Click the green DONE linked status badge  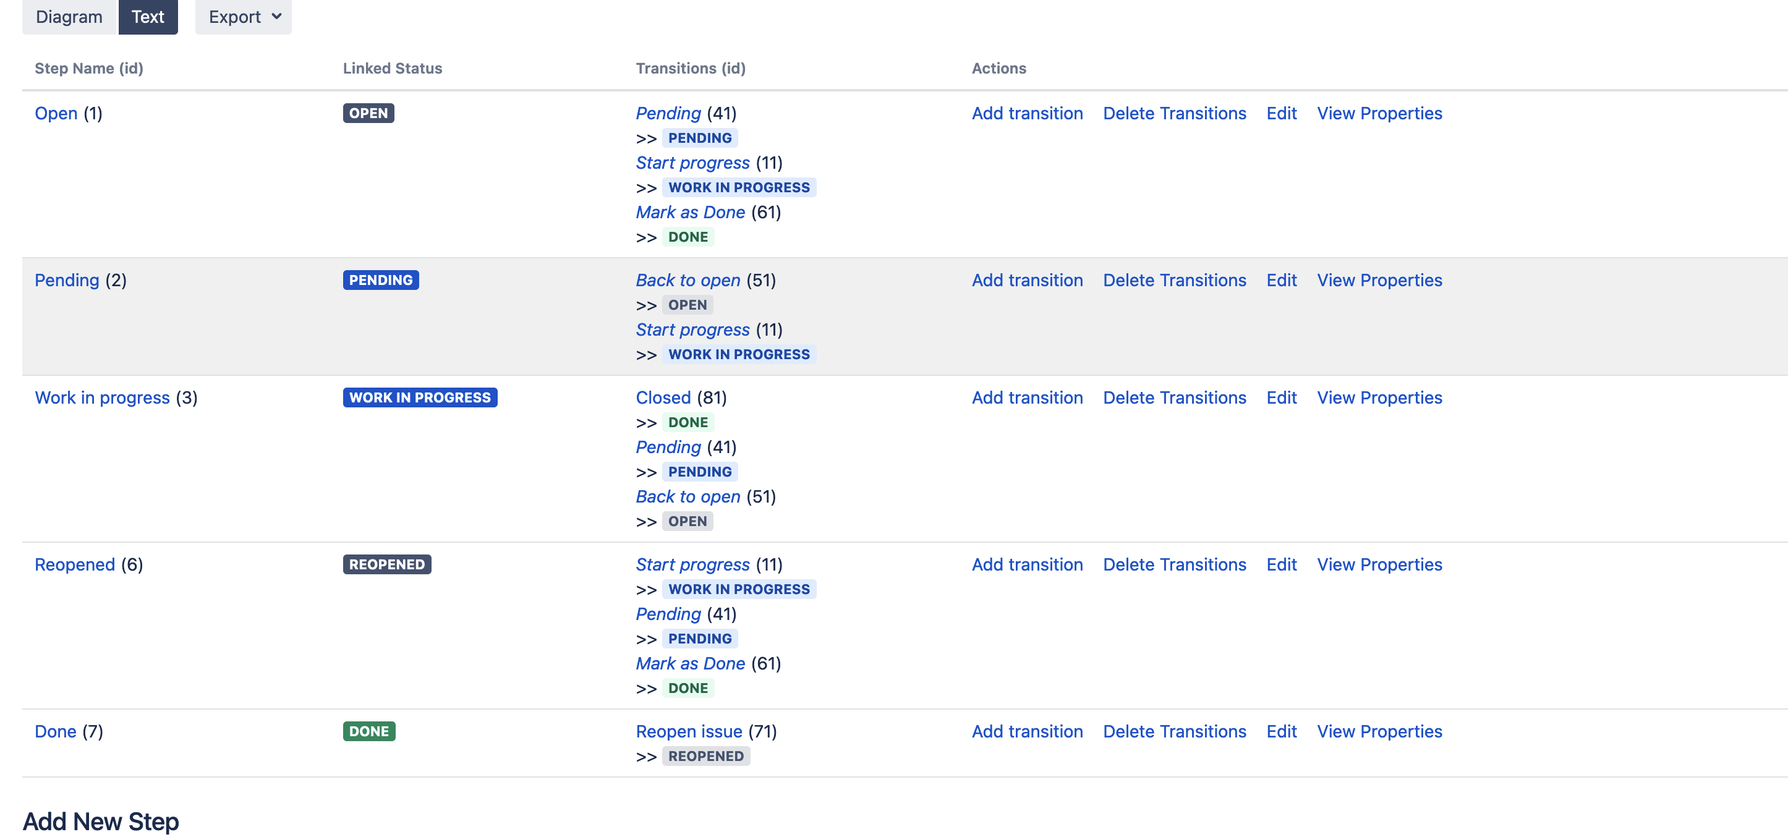pos(369,731)
